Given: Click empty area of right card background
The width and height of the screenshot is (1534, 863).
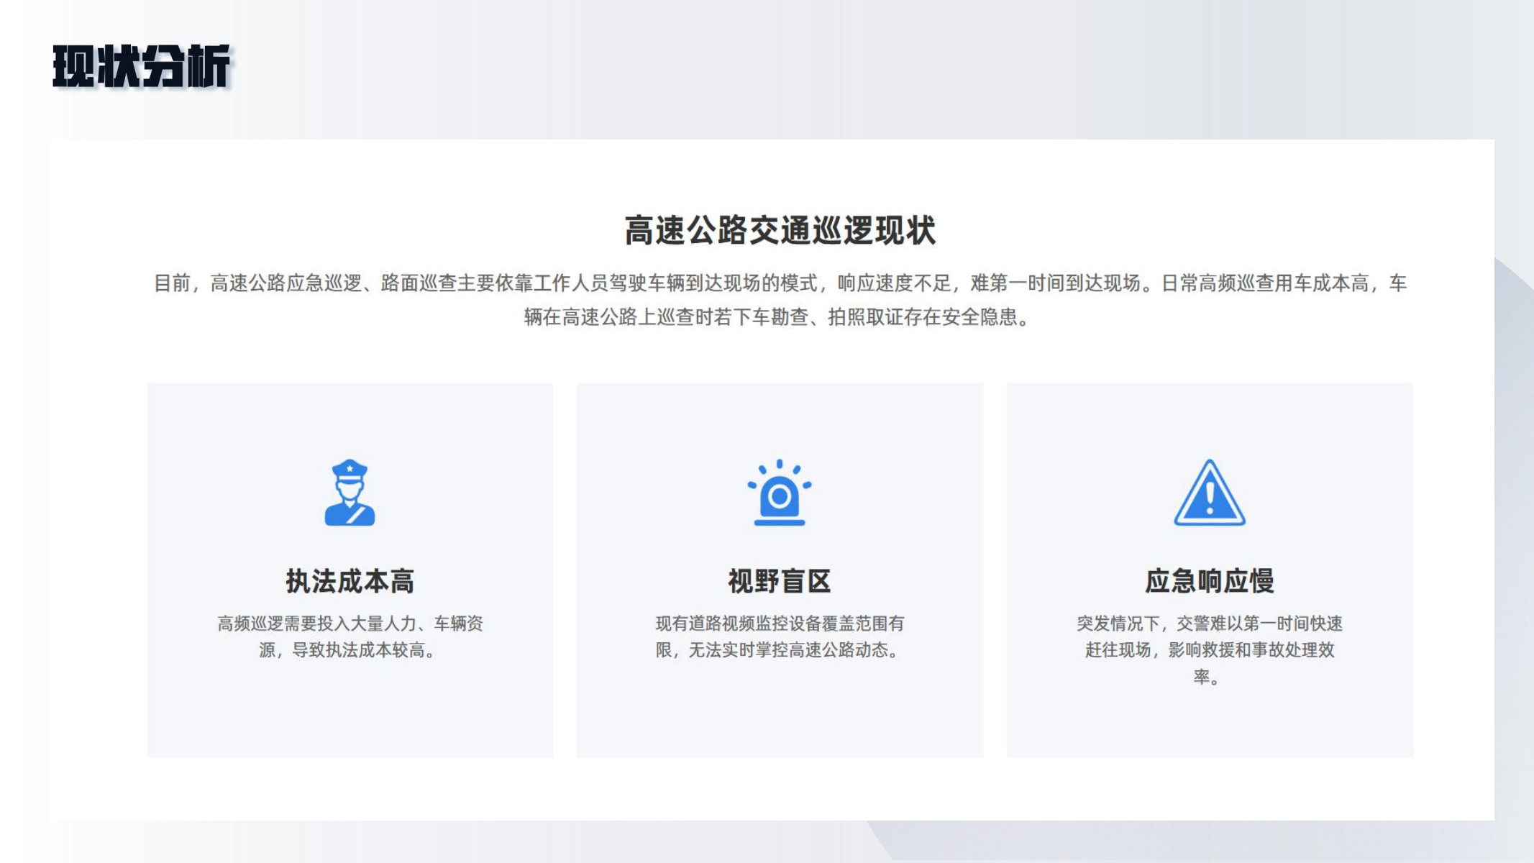Looking at the screenshot, I should tap(1209, 723).
